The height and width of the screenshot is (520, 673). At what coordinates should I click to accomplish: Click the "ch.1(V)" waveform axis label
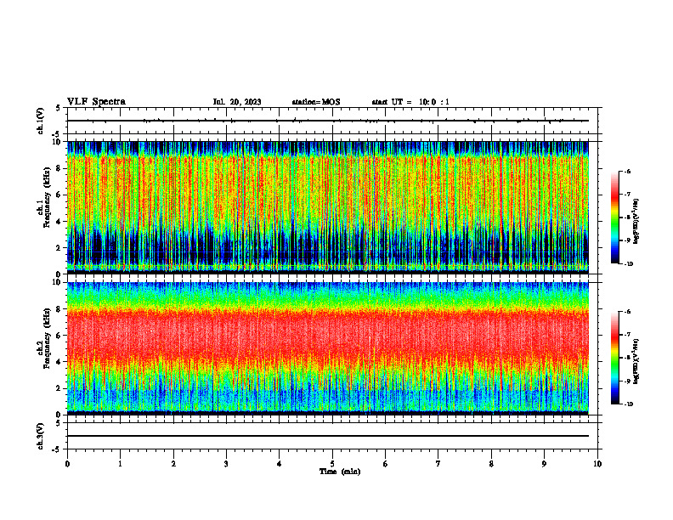point(41,121)
